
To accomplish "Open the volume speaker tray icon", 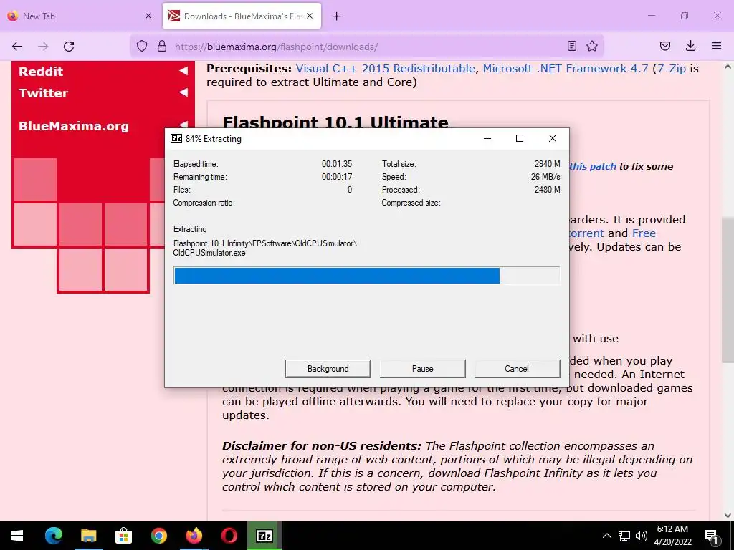I will coord(642,536).
